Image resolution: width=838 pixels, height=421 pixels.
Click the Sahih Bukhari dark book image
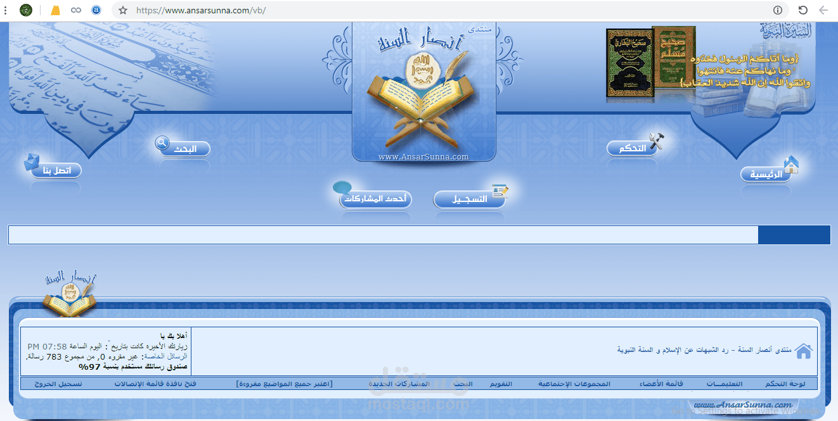coord(629,63)
